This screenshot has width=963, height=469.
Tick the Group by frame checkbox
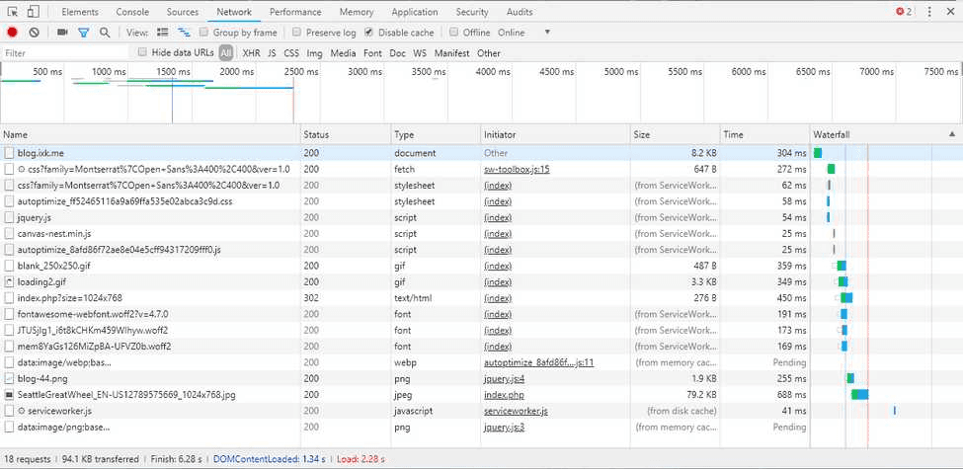pyautogui.click(x=204, y=33)
